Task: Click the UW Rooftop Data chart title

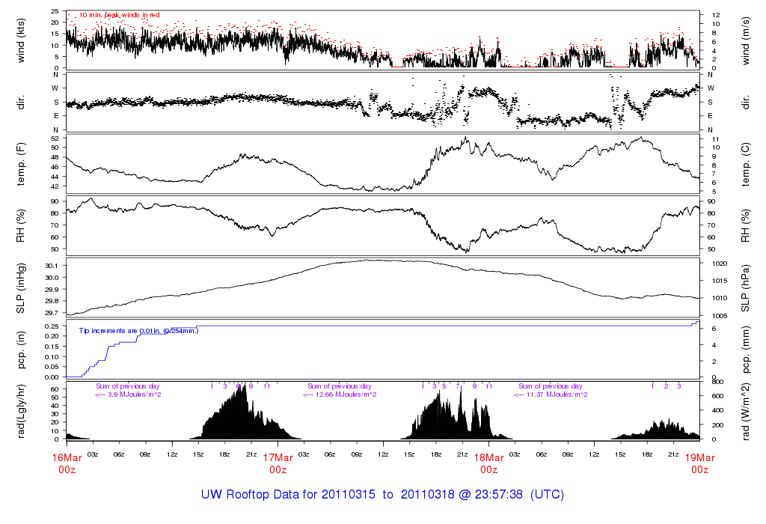Action: 382,495
